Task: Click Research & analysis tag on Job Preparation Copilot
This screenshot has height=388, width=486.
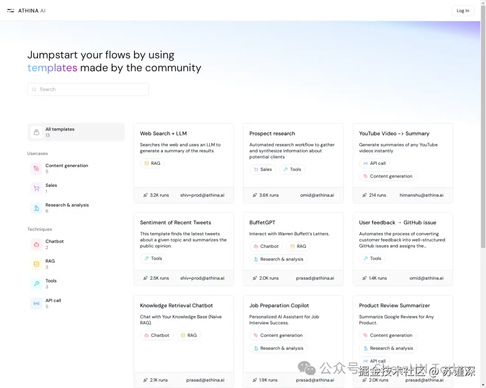Action: [x=279, y=348]
